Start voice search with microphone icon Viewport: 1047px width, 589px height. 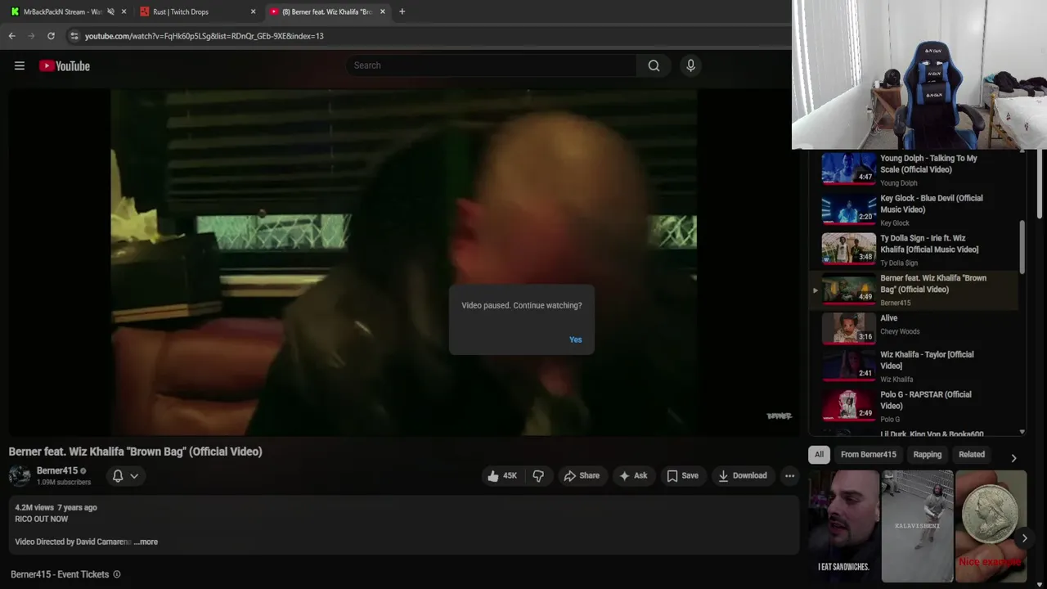pyautogui.click(x=690, y=65)
